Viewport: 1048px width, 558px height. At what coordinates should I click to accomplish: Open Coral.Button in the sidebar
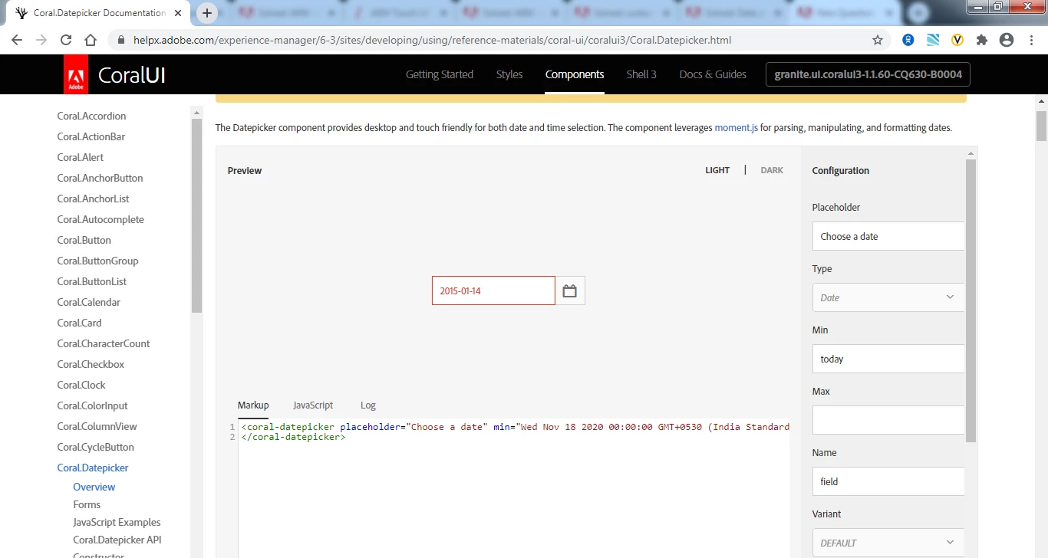pos(84,240)
